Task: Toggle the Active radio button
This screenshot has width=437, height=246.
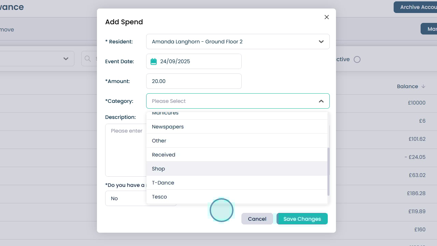Action: point(357,59)
